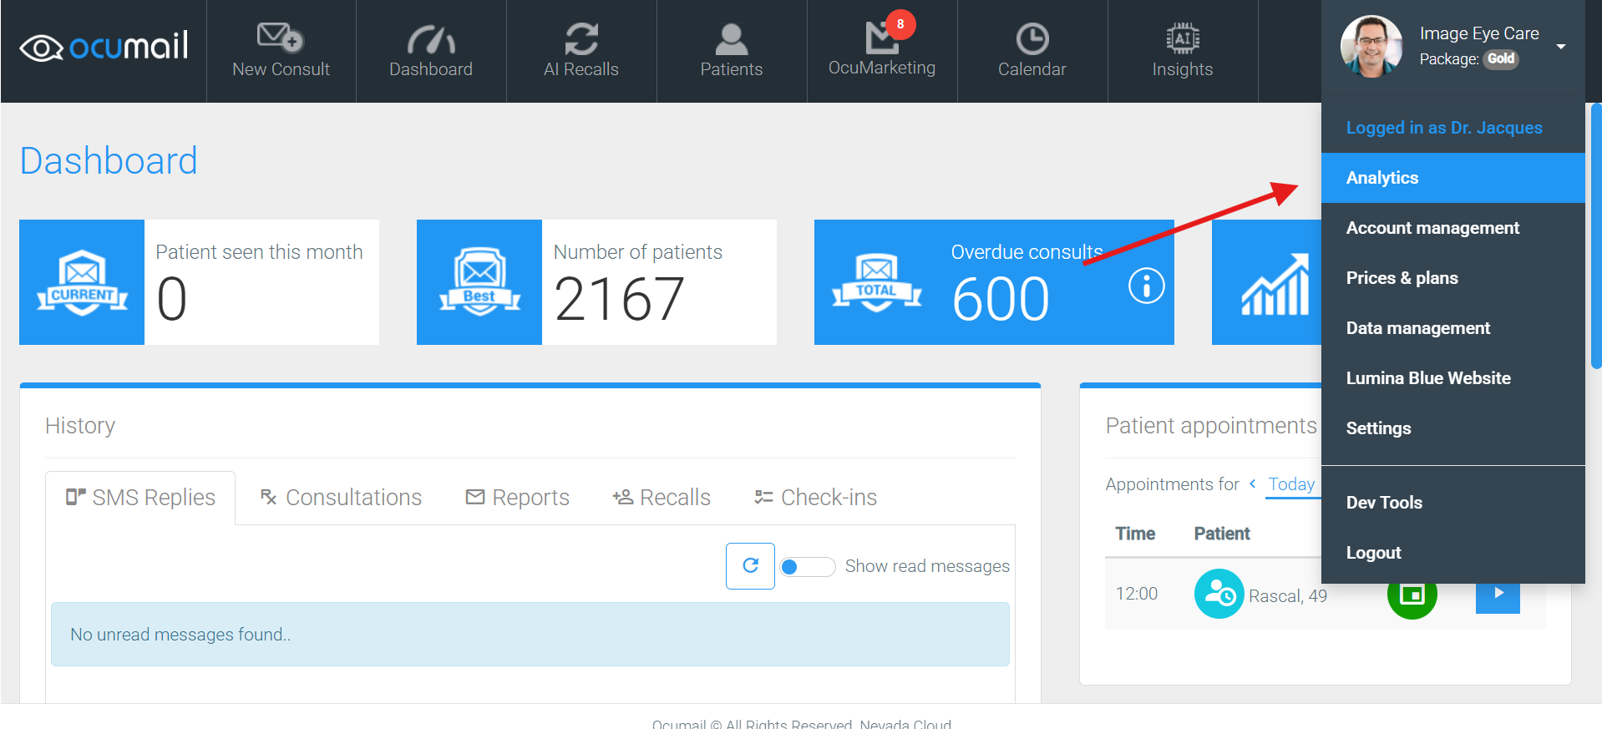Click the user profile avatar
Viewport: 1602px width, 729px height.
tap(1371, 47)
